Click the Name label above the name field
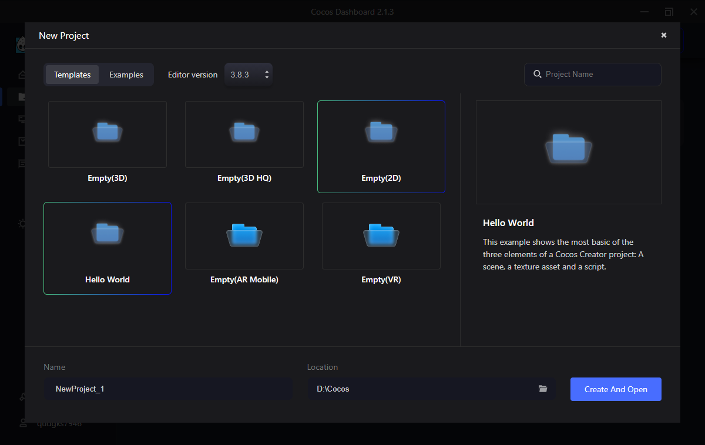 click(55, 367)
